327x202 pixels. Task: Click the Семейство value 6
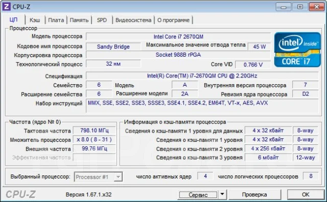click(99, 85)
